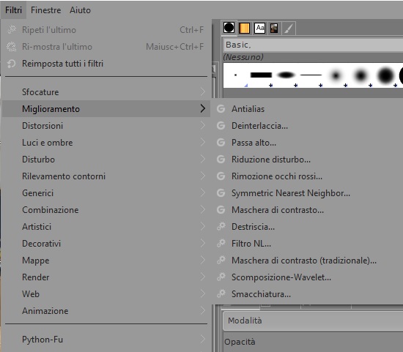Expand the Rilevamento contorni submenu
Screen dimensions: 403x352
106,176
